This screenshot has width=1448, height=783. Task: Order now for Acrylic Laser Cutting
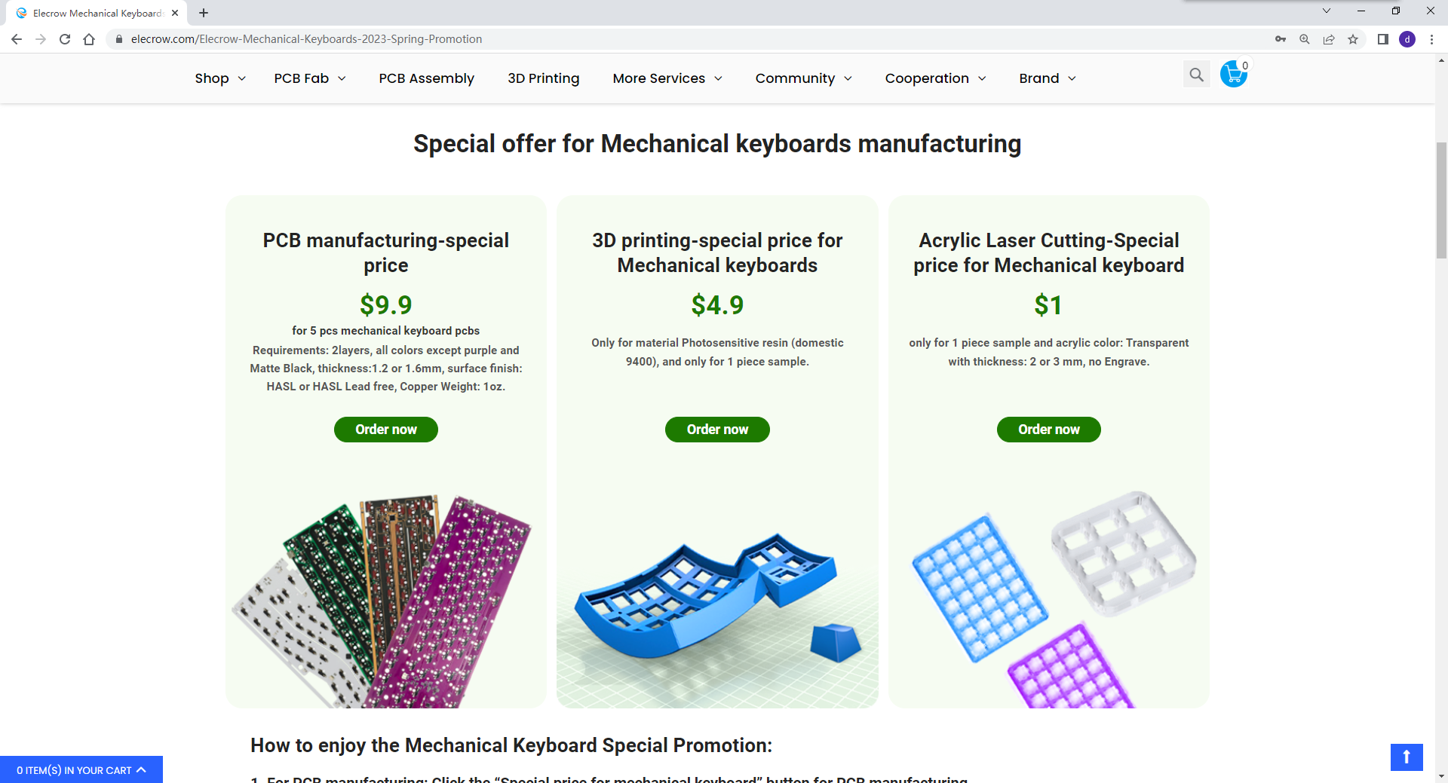coord(1049,430)
